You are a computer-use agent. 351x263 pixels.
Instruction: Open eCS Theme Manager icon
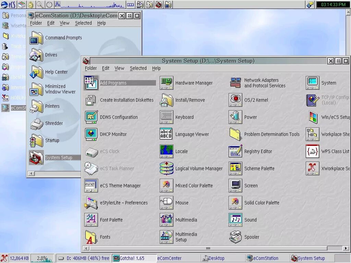tap(91, 186)
